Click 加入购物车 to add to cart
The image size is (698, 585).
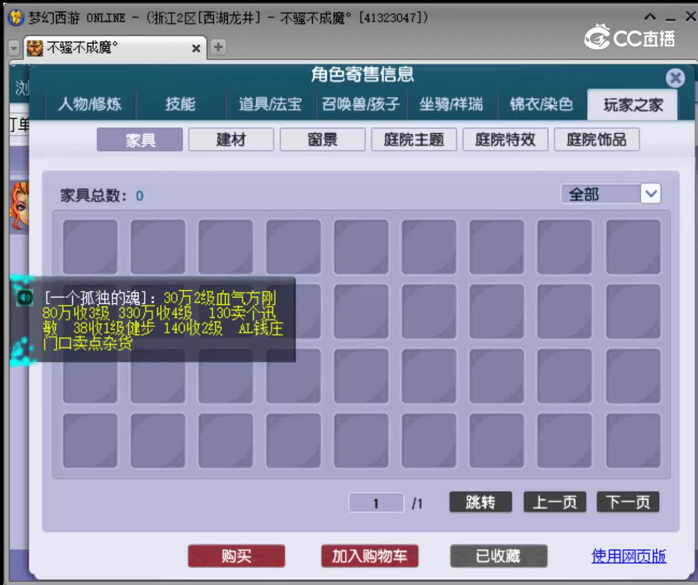[x=370, y=556]
